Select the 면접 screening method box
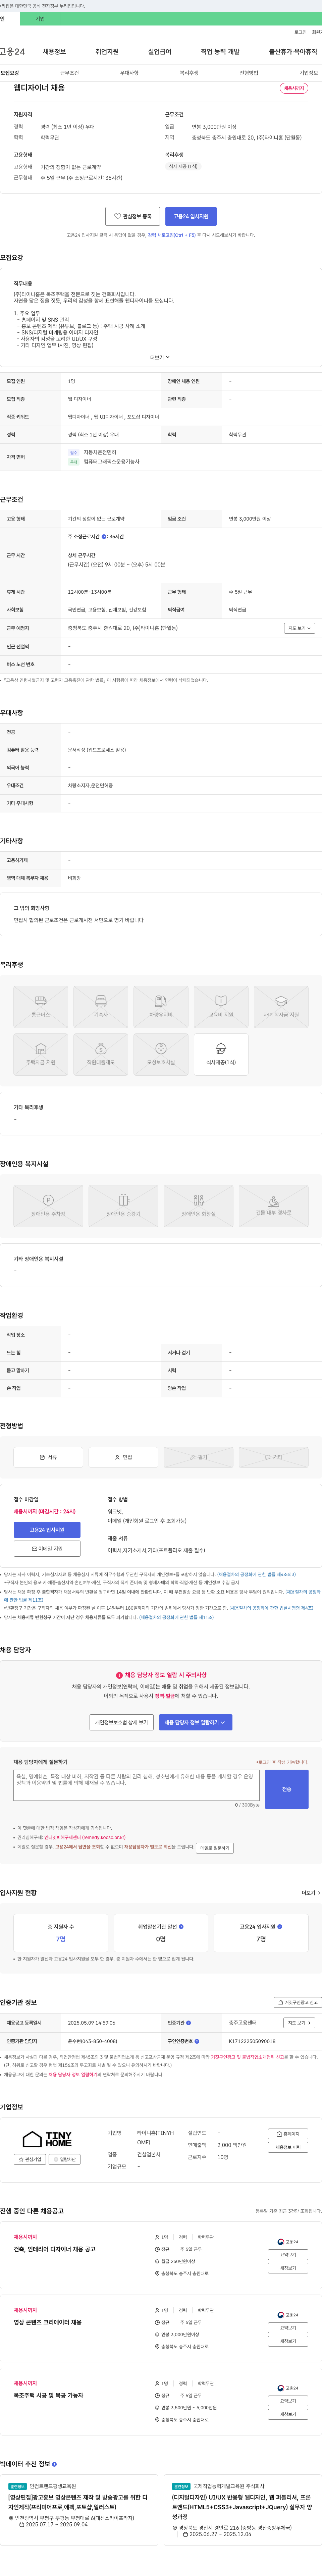 123,1457
